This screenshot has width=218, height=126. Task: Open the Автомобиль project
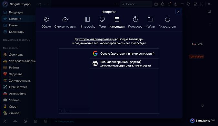click(18, 94)
